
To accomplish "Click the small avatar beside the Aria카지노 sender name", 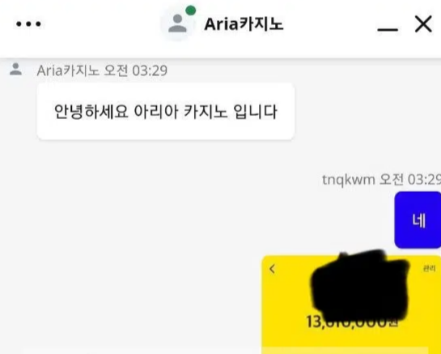I will click(x=15, y=70).
